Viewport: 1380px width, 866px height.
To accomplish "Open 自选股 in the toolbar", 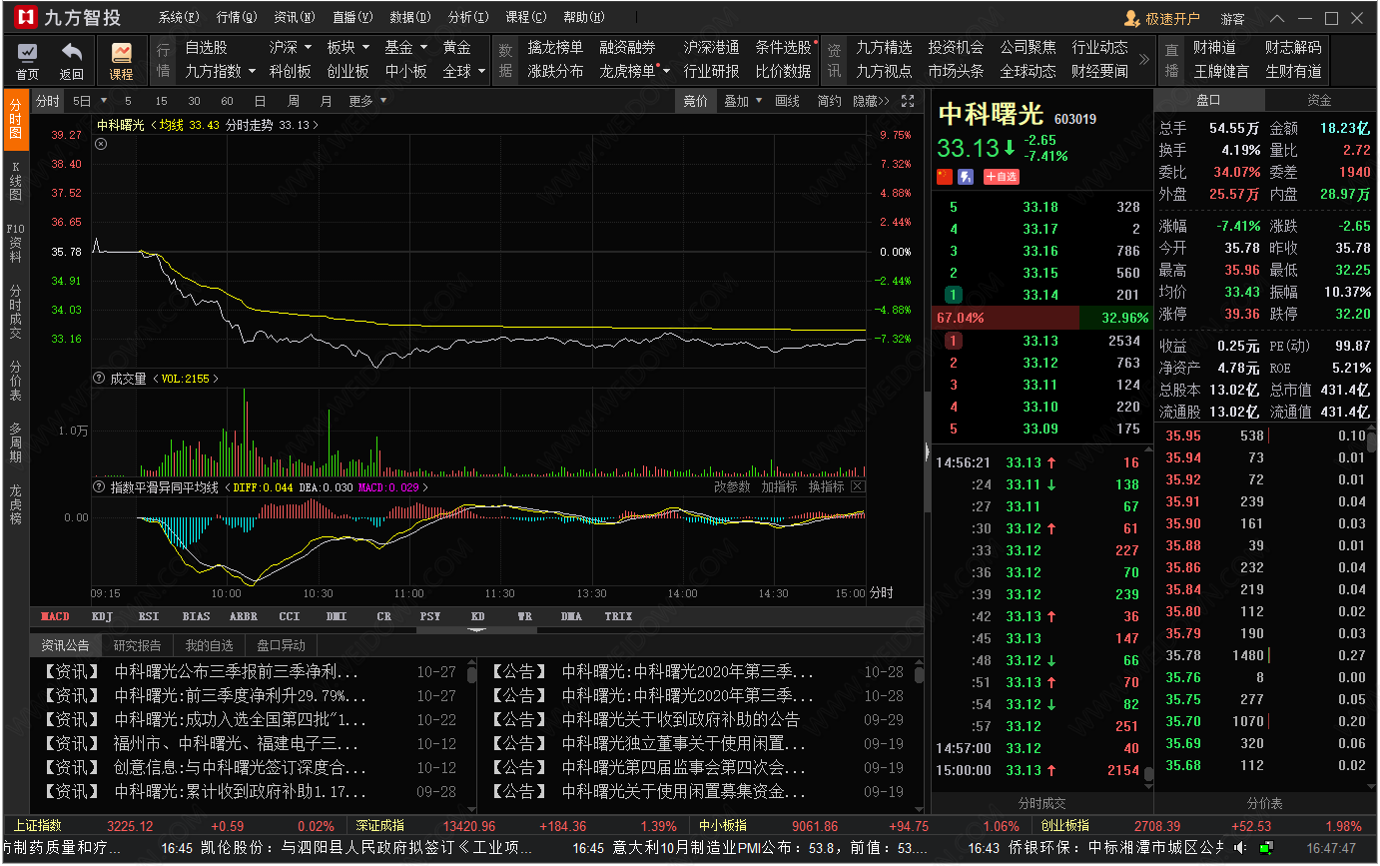I will click(206, 47).
